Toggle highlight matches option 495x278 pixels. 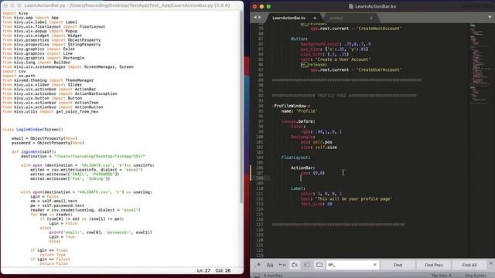(319, 265)
